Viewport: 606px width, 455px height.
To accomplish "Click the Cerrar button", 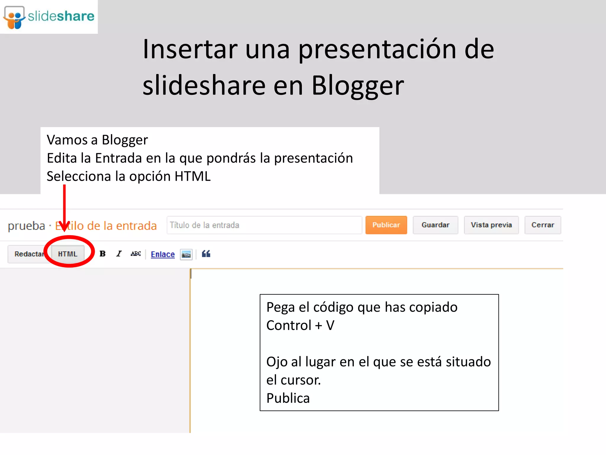I will click(543, 225).
